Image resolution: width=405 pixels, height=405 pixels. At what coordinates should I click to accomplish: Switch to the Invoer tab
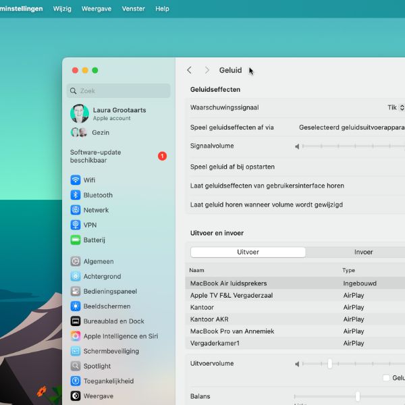pyautogui.click(x=363, y=252)
